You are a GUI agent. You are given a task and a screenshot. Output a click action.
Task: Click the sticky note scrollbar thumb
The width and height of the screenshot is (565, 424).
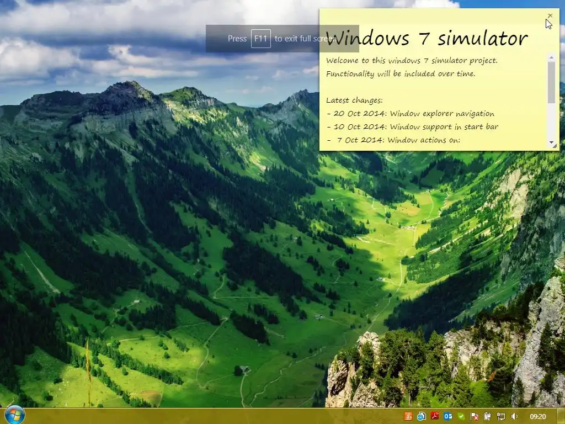click(552, 82)
